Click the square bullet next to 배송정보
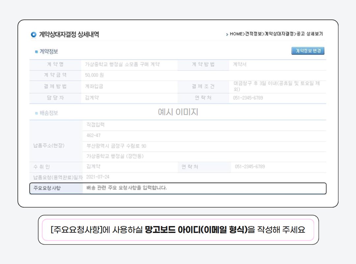The height and width of the screenshot is (264, 356). pyautogui.click(x=36, y=113)
